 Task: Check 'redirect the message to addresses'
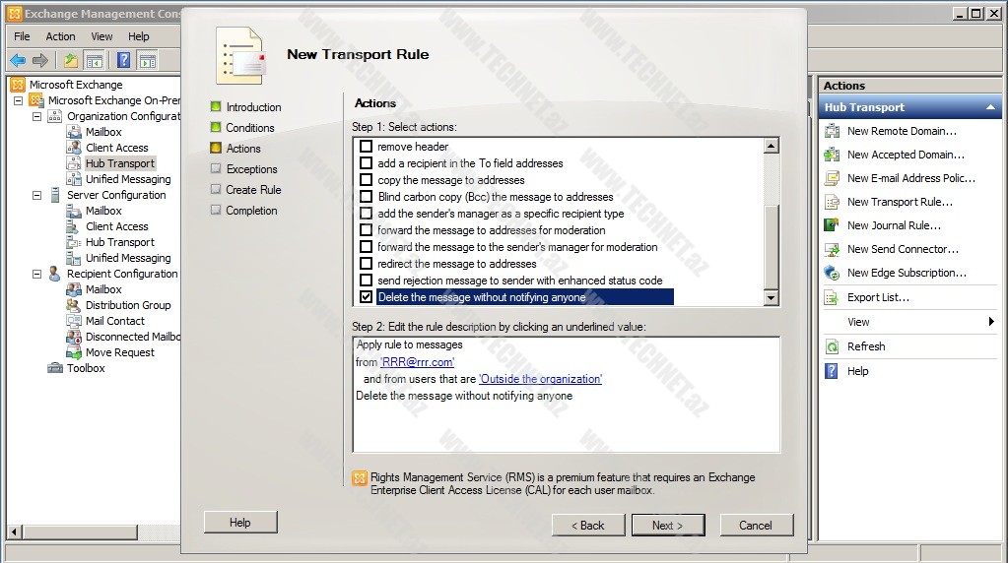pos(366,263)
